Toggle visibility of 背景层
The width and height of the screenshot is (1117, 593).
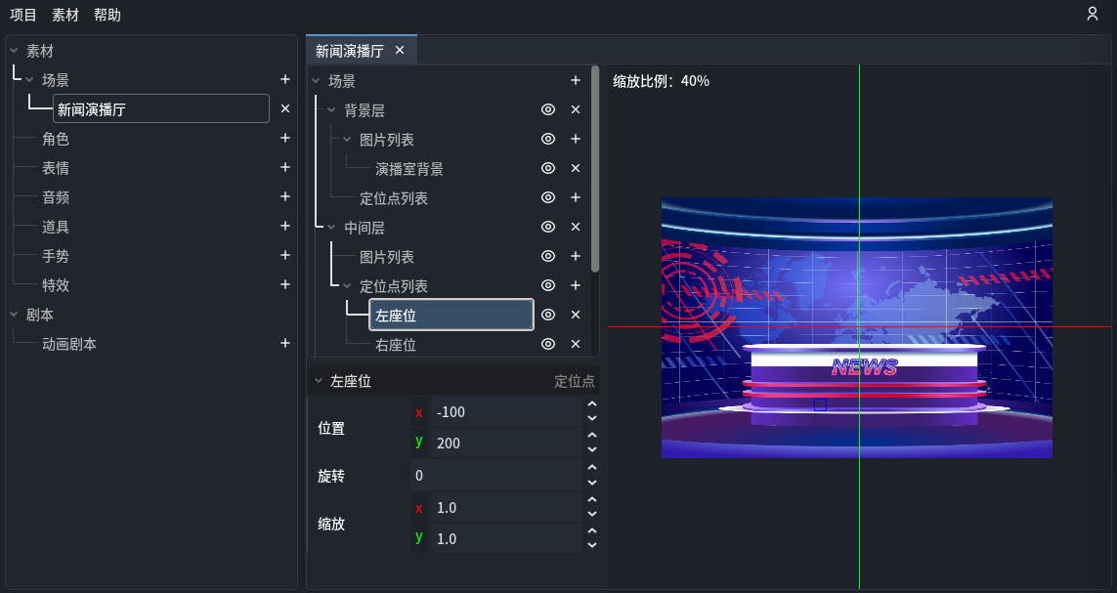(x=548, y=109)
